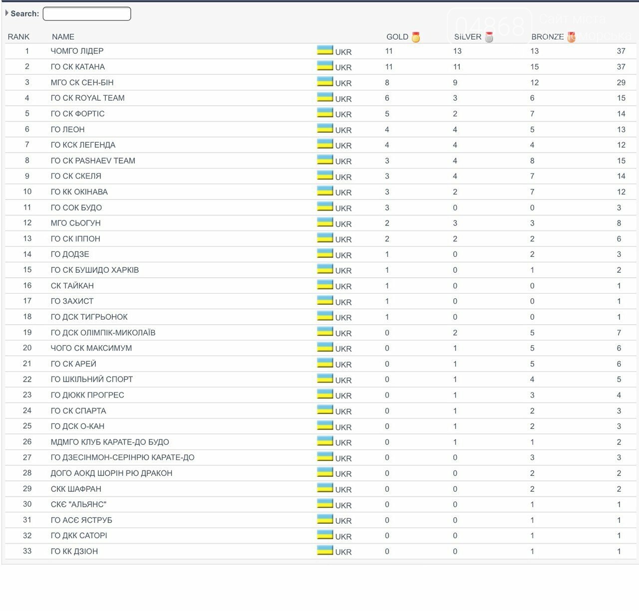639x611 pixels.
Task: Click the Ukraine flag for ГО ЛЕОН
Action: point(325,128)
